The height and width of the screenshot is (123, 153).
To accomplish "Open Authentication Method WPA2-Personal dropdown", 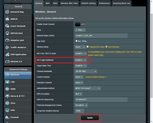I will coord(88,88).
